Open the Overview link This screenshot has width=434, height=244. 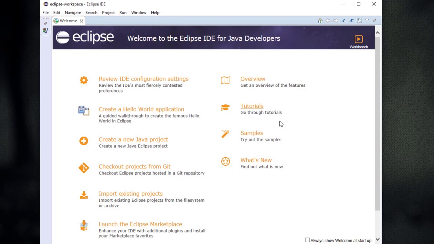tap(253, 79)
